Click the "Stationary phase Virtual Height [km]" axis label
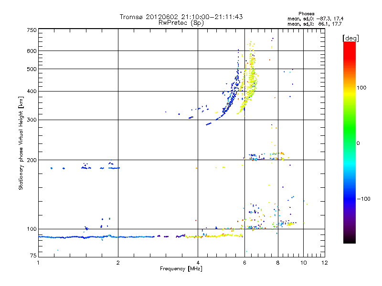 click(21, 143)
